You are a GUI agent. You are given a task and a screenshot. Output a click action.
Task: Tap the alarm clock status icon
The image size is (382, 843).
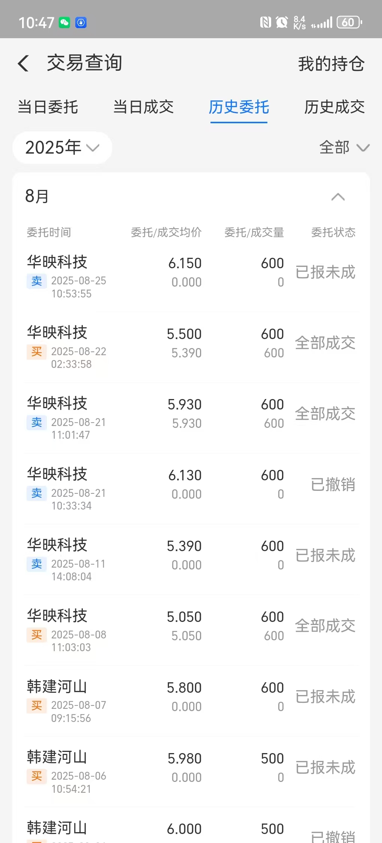coord(282,22)
